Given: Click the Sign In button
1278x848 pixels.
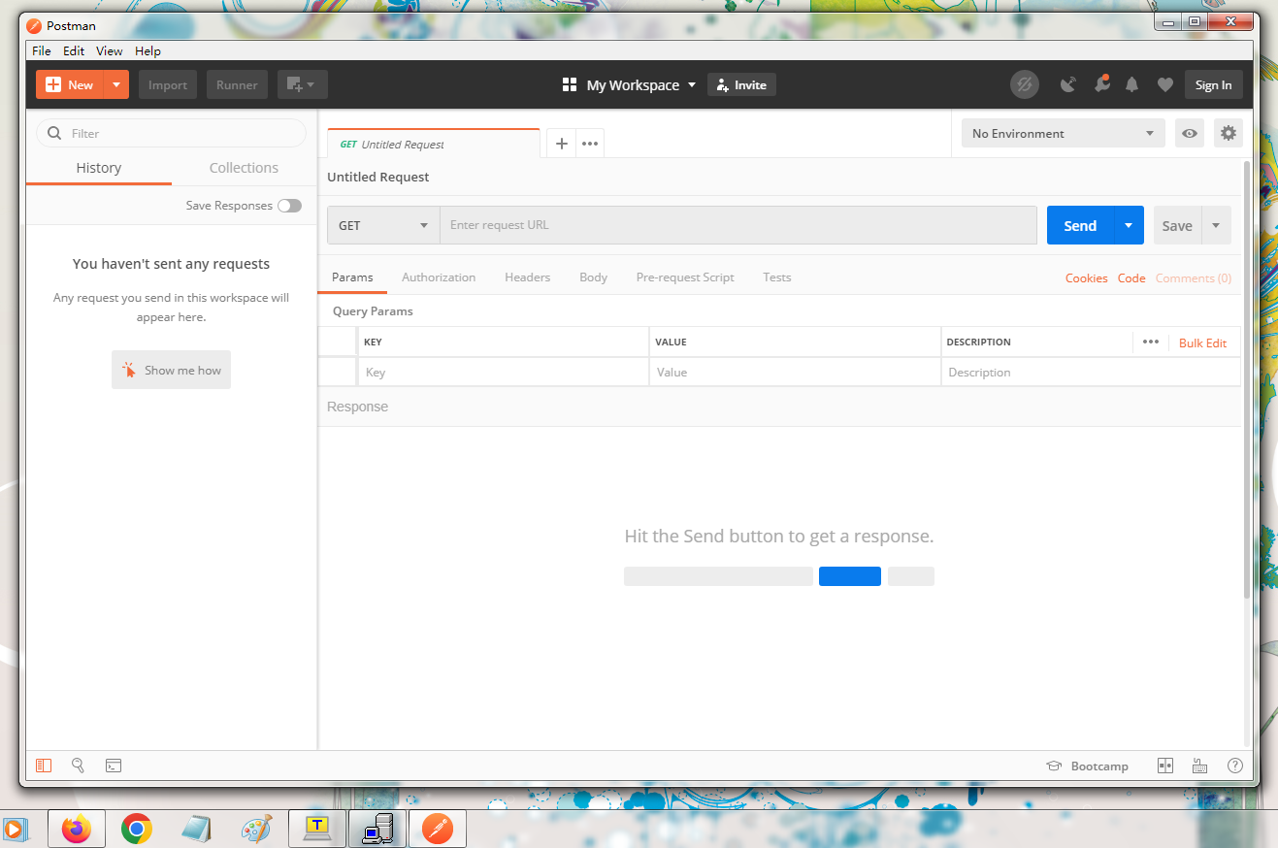Looking at the screenshot, I should point(1213,85).
